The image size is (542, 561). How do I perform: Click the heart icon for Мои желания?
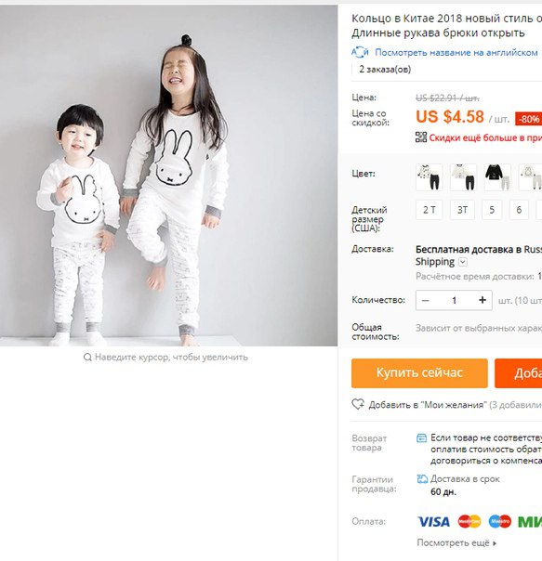coord(358,405)
